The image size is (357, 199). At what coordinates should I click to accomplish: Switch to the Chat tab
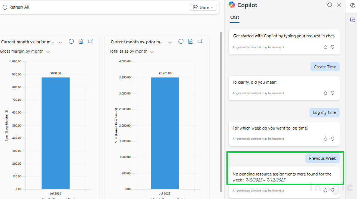pyautogui.click(x=235, y=18)
